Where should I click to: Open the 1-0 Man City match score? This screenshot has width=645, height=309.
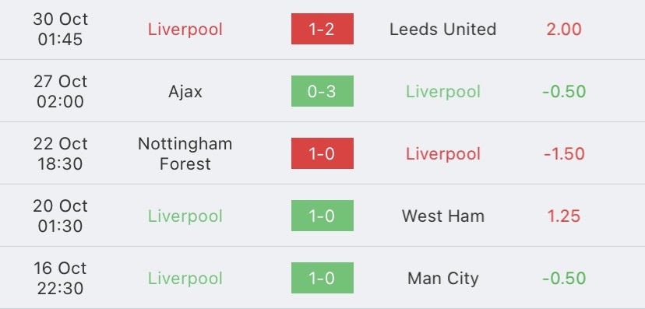322,278
